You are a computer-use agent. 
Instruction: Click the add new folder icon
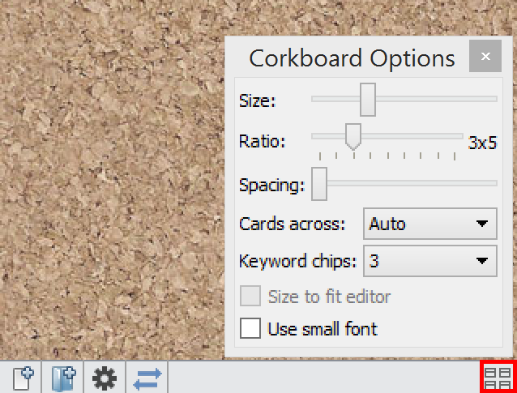click(x=63, y=378)
